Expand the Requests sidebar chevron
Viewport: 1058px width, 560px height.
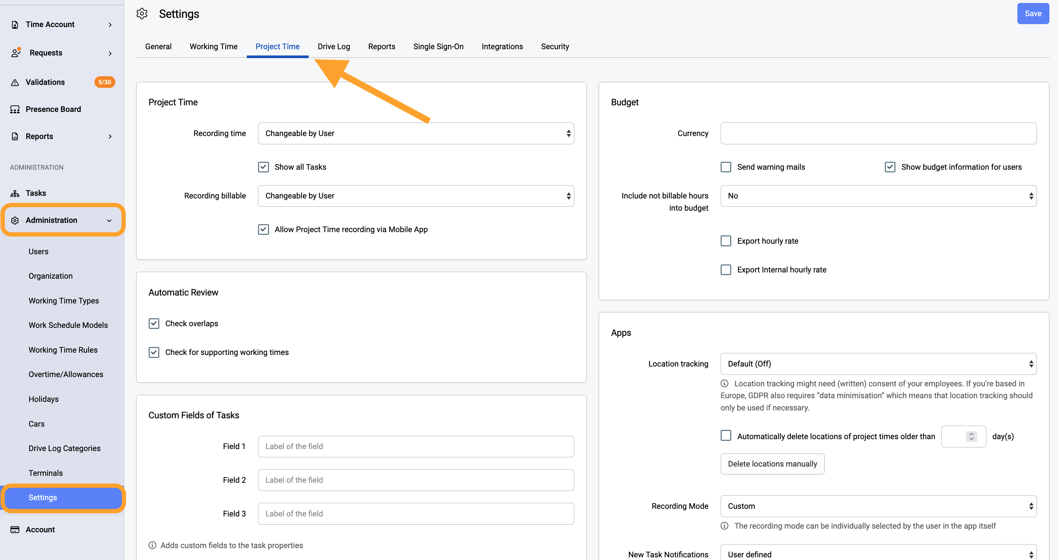[110, 53]
